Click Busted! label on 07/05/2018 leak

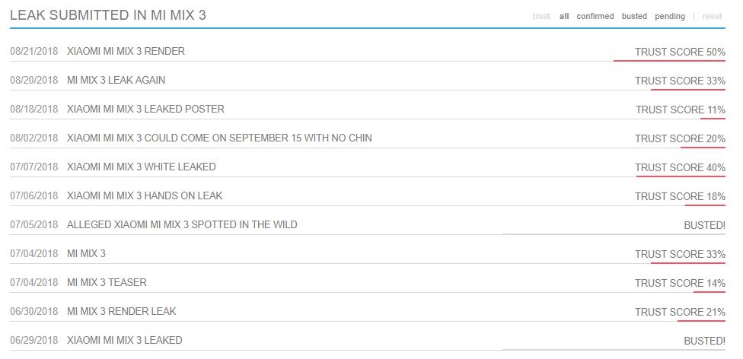[704, 226]
